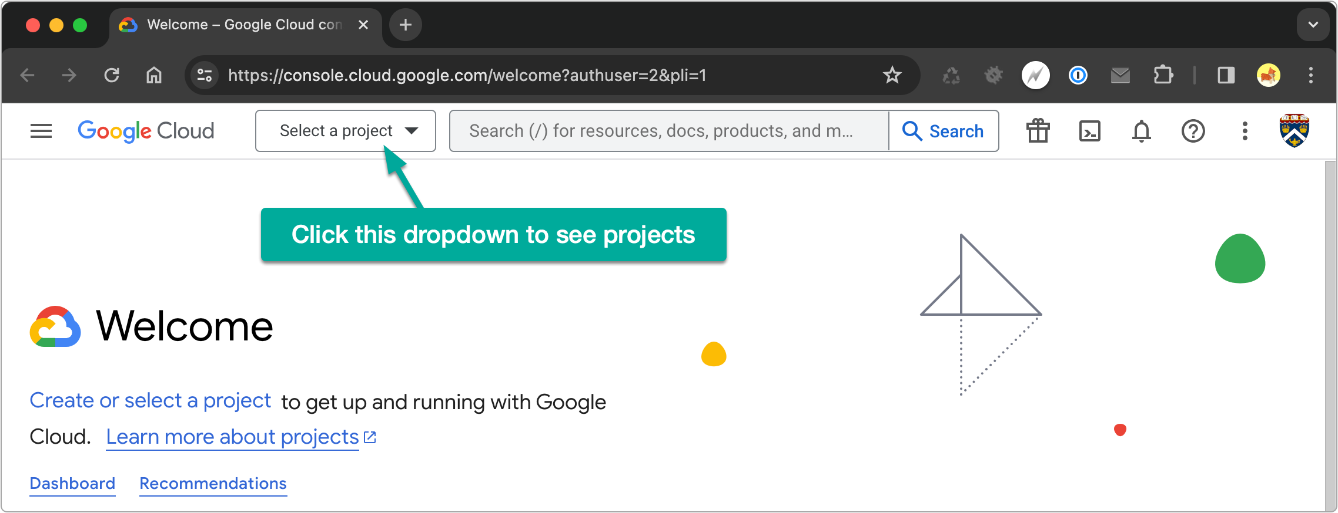
Task: Open the envelope mail extension
Action: click(x=1120, y=75)
